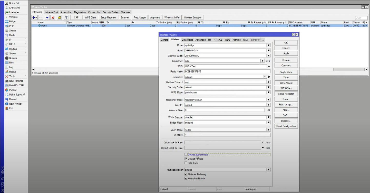Expand the Channel Width dropdown
Viewport: 370px width, 193px height.
click(269, 56)
